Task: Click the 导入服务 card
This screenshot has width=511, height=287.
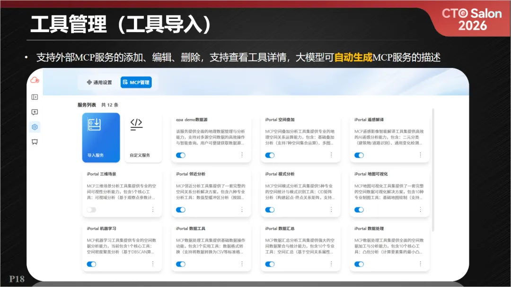Action: [x=101, y=137]
